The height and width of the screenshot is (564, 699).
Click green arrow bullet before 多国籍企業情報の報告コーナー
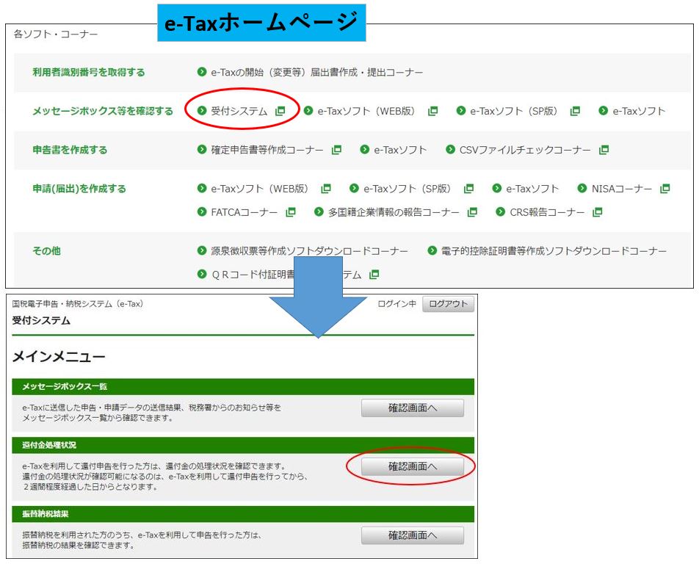(319, 211)
